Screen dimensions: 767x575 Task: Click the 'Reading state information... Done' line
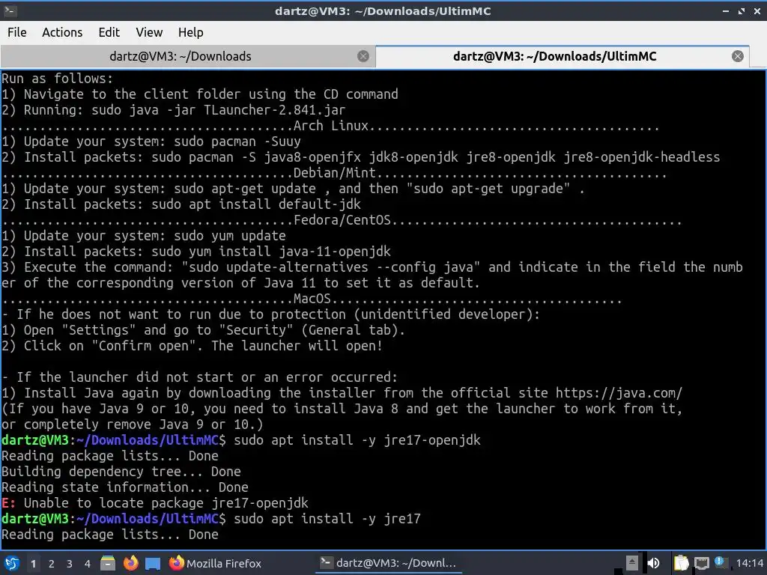[125, 487]
